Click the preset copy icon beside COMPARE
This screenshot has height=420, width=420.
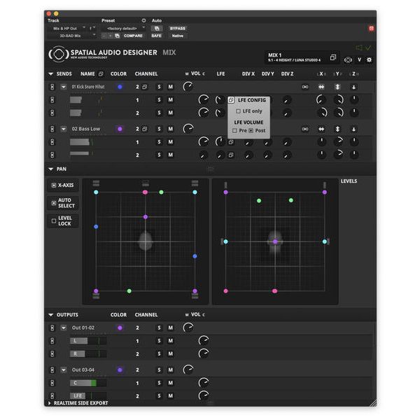[117, 36]
